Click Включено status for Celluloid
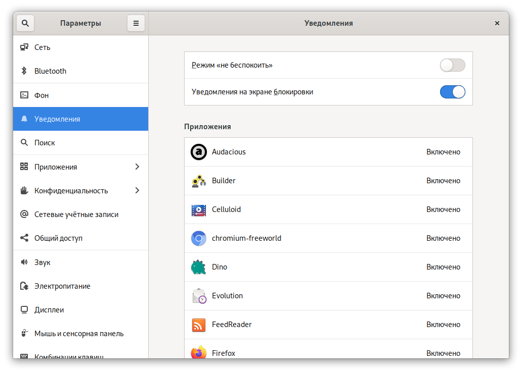522x373 pixels. click(443, 209)
